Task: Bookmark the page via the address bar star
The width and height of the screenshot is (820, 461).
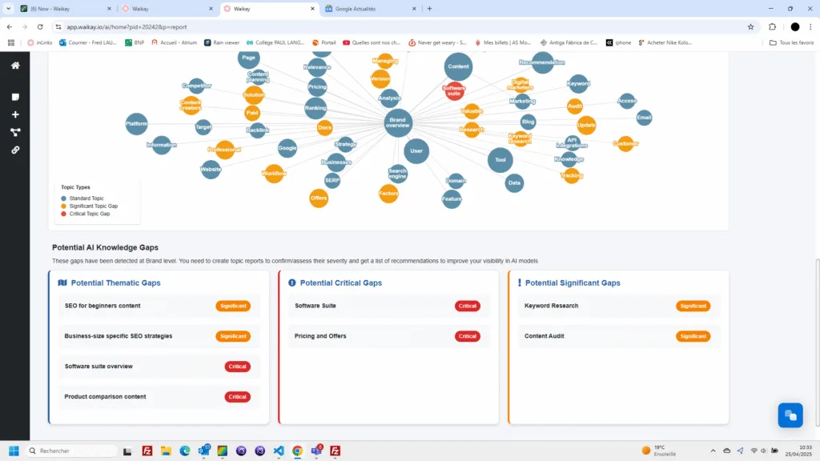Action: (x=751, y=26)
